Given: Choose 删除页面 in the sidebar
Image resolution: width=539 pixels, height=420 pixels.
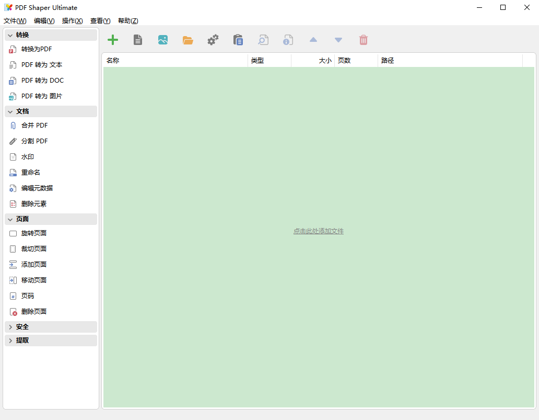Looking at the screenshot, I should [x=34, y=312].
